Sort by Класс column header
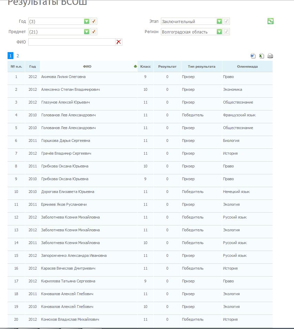 145,67
